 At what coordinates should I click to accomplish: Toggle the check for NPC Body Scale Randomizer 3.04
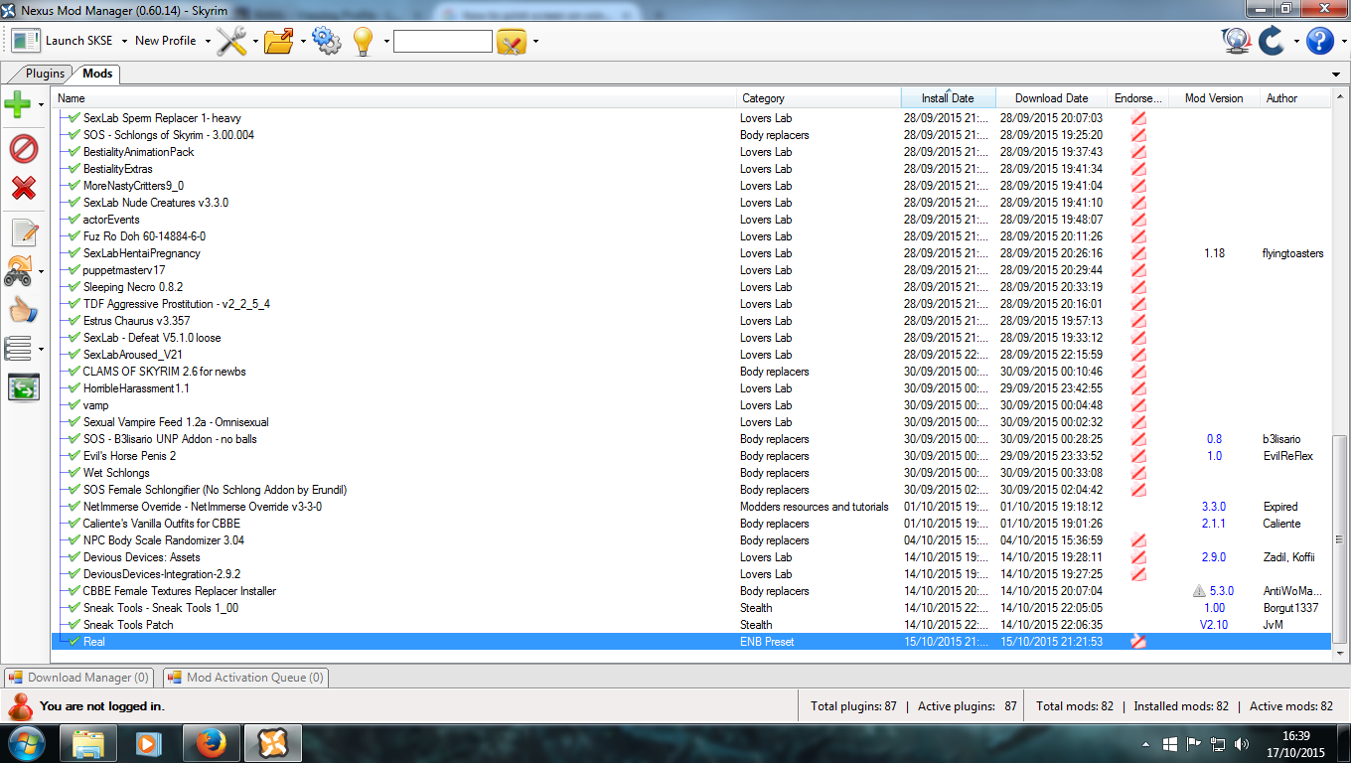(x=75, y=540)
